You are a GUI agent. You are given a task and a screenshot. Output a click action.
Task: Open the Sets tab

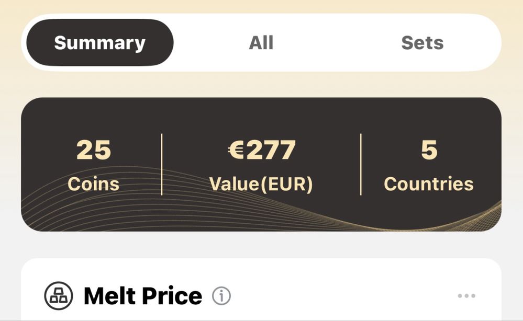(422, 43)
